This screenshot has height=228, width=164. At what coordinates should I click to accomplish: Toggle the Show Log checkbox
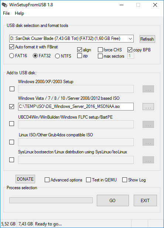[124, 180]
